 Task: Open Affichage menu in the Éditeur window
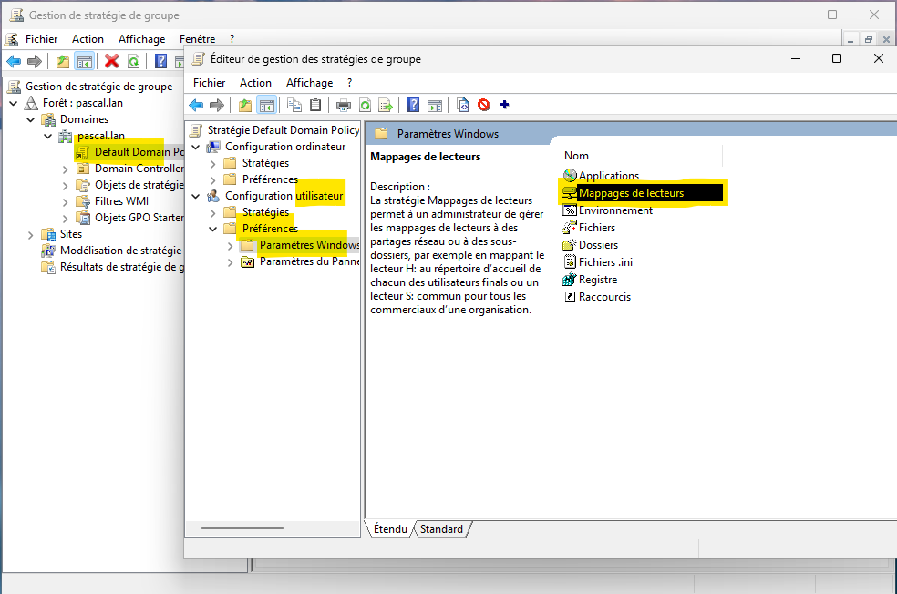310,83
